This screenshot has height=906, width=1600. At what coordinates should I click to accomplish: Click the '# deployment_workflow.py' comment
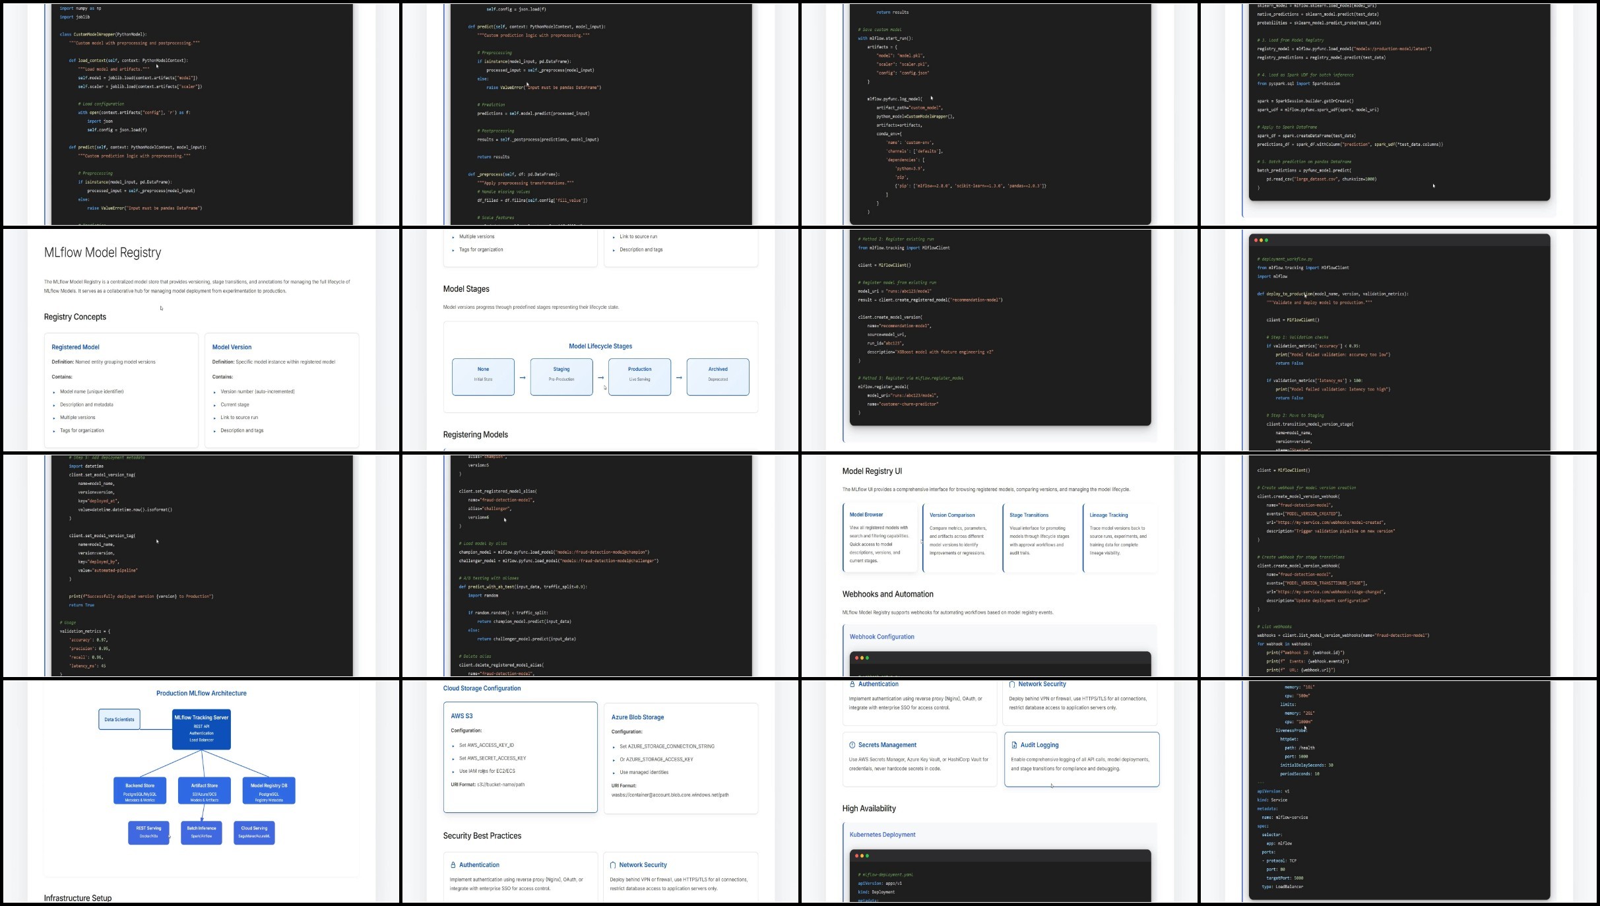click(x=1285, y=259)
